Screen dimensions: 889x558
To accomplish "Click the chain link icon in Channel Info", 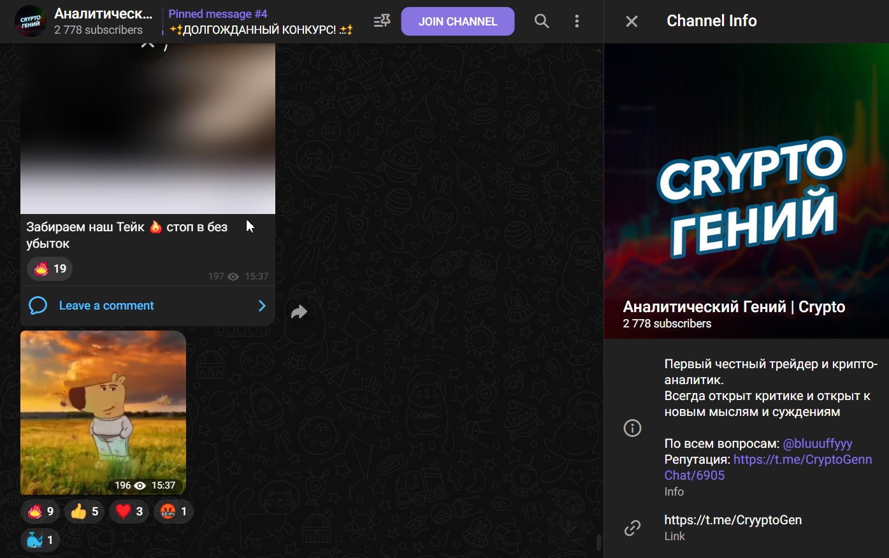I will (x=632, y=527).
